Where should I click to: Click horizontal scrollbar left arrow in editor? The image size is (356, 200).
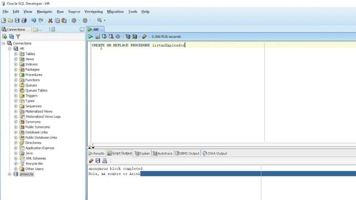(x=93, y=144)
